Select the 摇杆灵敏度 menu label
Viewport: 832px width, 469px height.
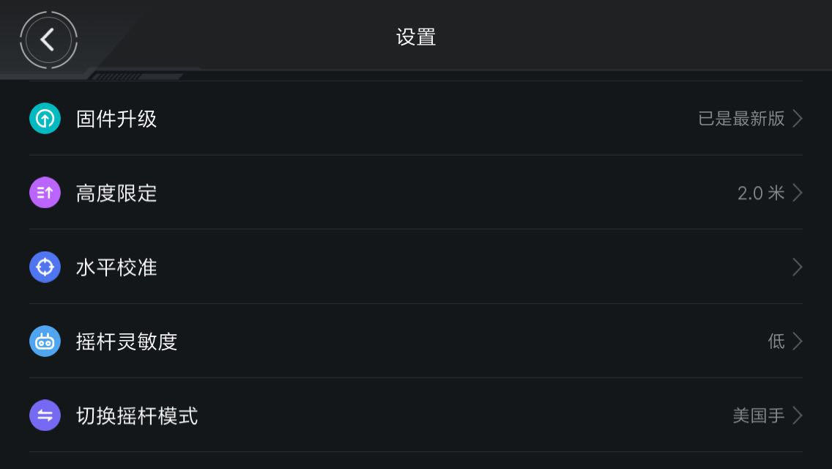[127, 341]
